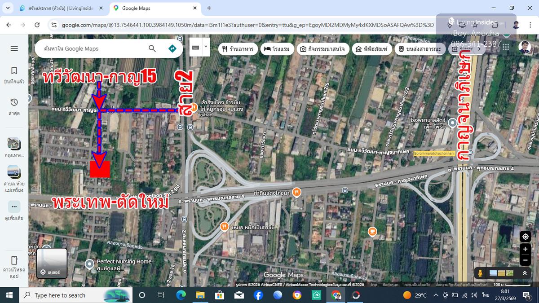Toggle the layers map type thumbnail

52,263
